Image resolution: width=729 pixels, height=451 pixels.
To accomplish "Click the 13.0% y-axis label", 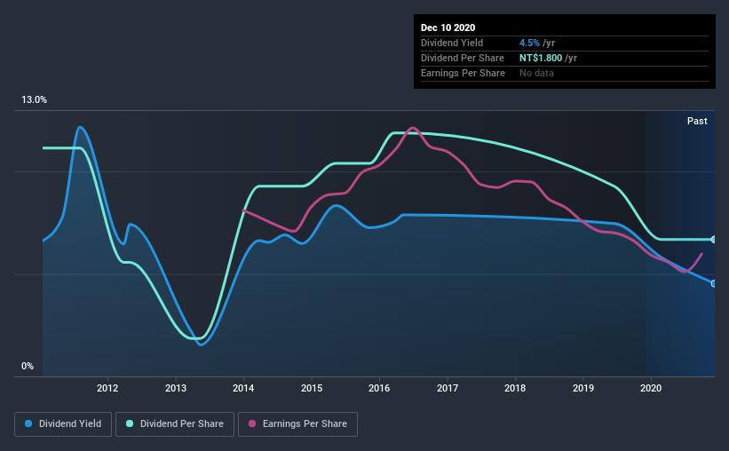I will [34, 100].
